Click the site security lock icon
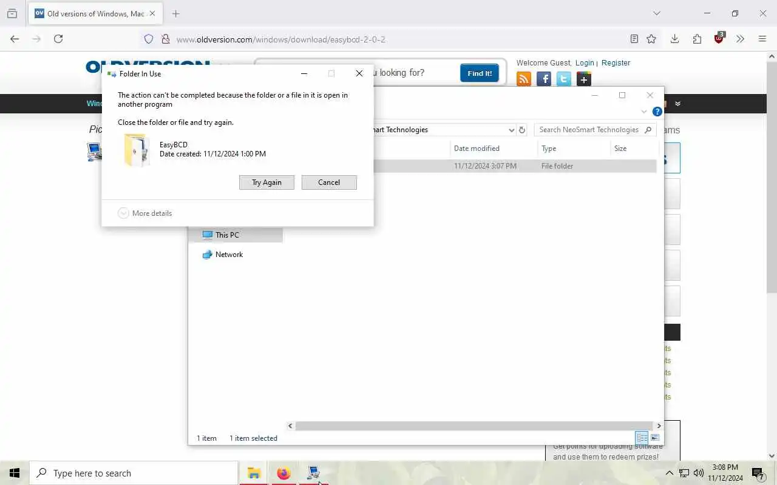777x485 pixels. tap(165, 39)
